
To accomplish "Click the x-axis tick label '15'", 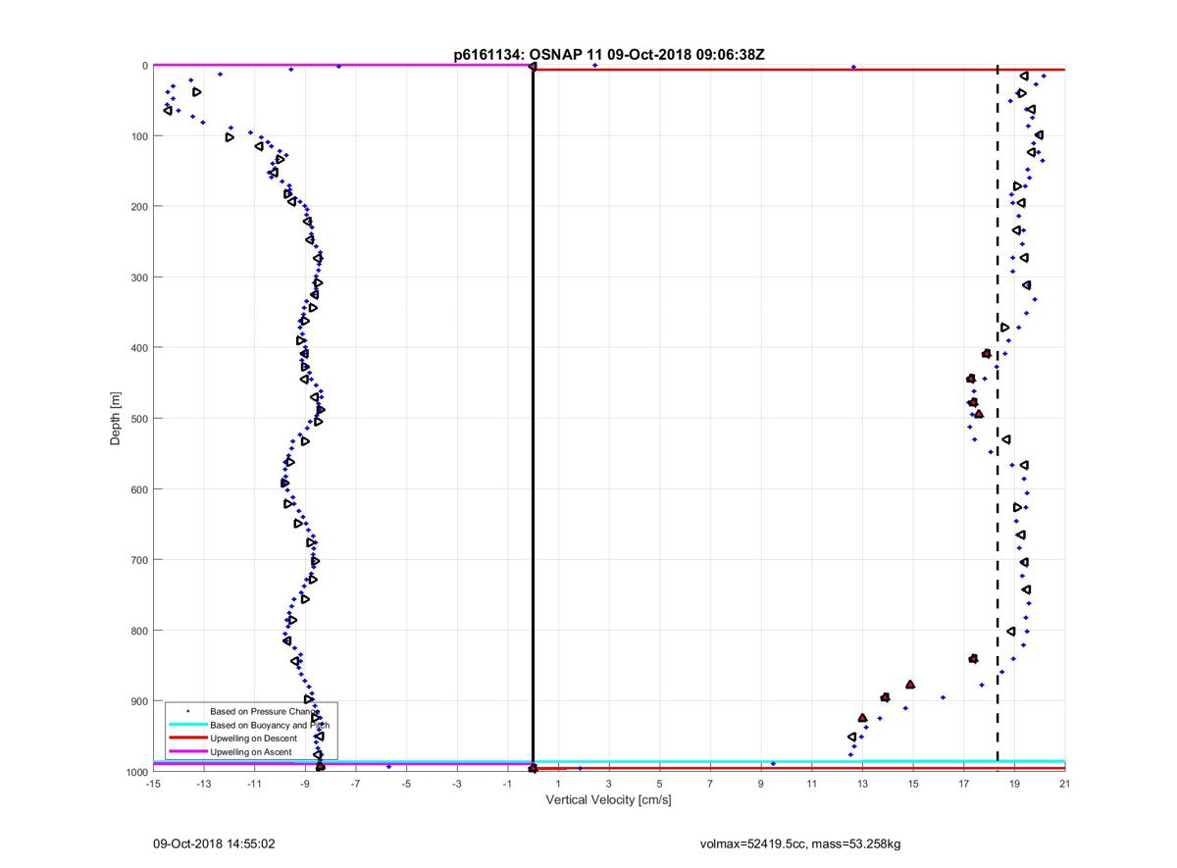I will tap(913, 784).
